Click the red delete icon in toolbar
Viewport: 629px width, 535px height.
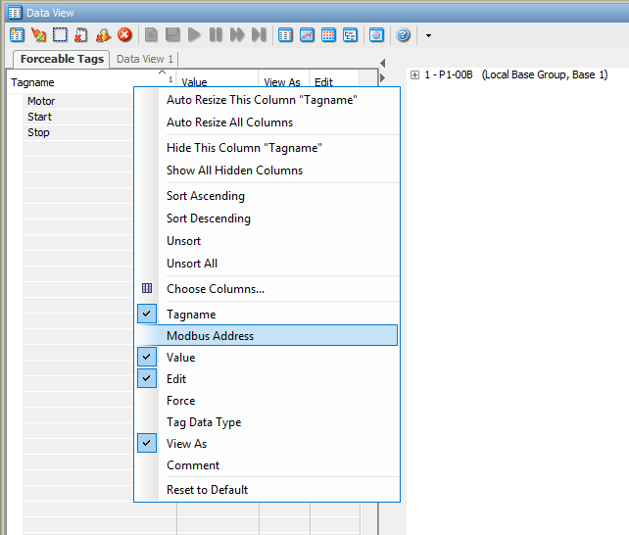tap(124, 35)
